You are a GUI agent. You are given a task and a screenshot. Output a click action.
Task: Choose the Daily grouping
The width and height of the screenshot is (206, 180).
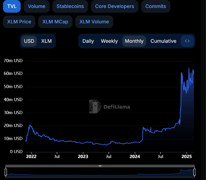click(x=88, y=41)
